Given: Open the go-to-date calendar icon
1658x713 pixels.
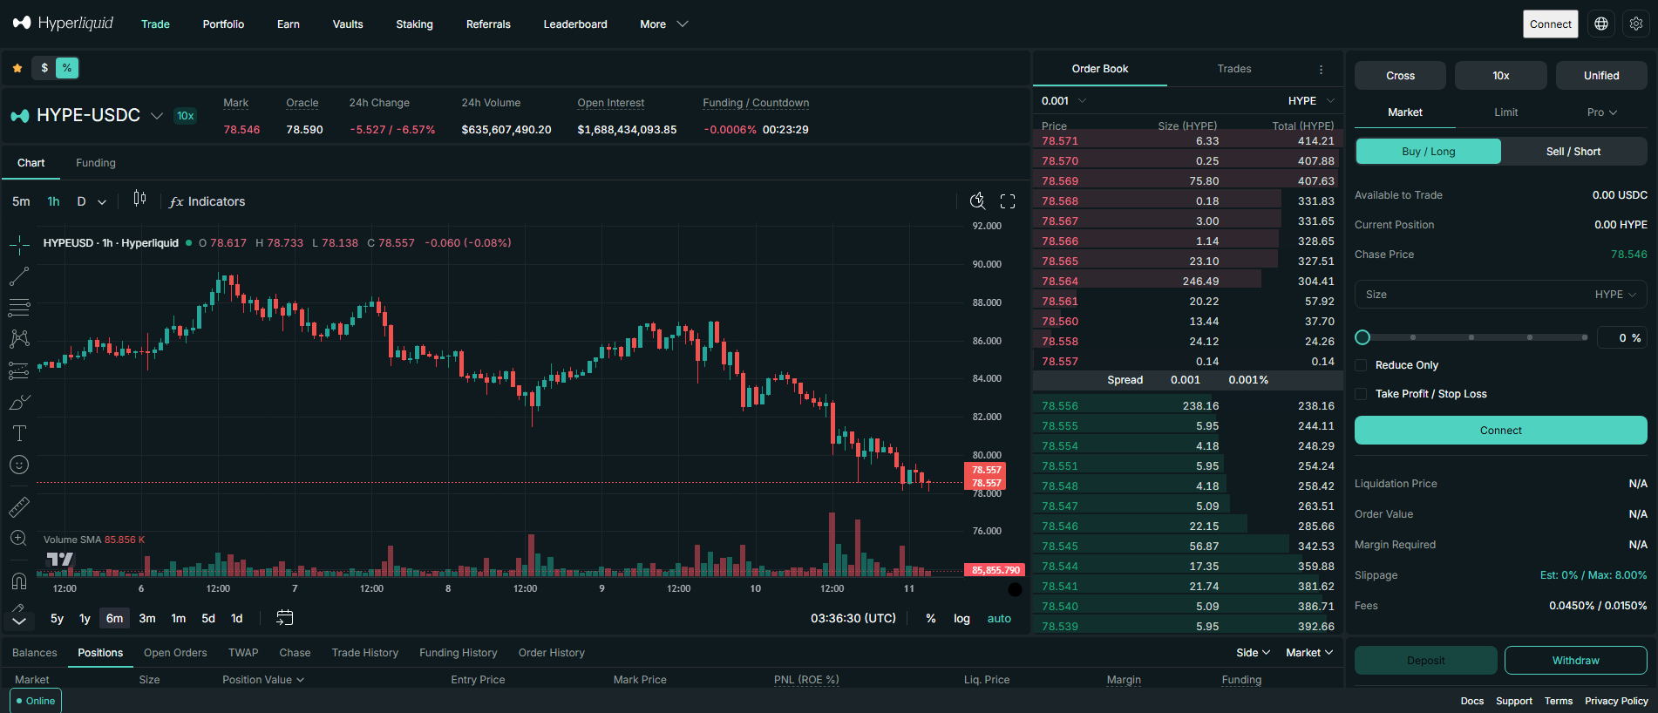Looking at the screenshot, I should tap(285, 618).
